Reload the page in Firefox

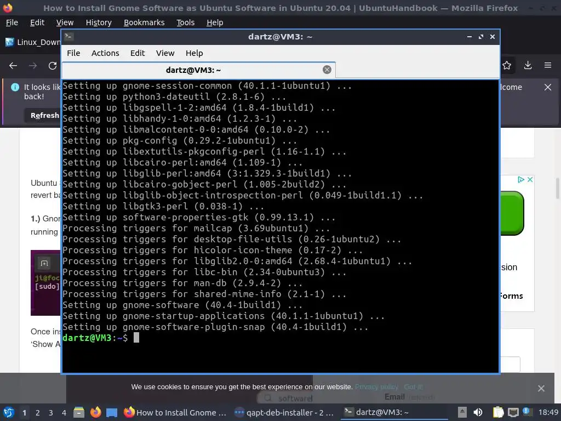53,66
